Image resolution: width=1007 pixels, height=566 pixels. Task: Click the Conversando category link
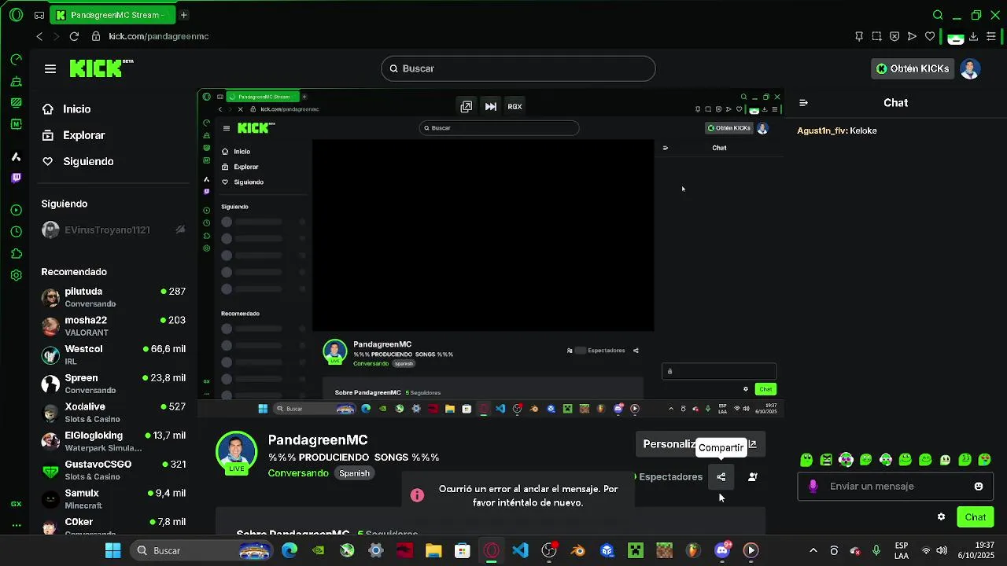click(298, 473)
